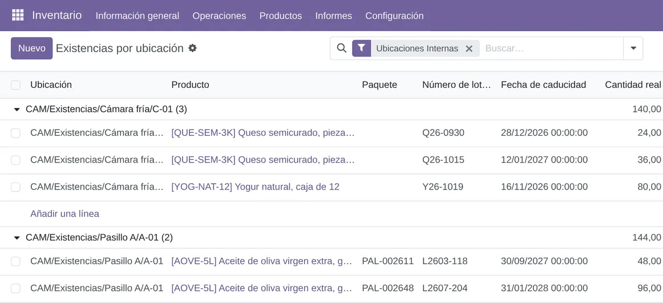Click the magnifier search icon
The width and height of the screenshot is (663, 303).
[342, 48]
